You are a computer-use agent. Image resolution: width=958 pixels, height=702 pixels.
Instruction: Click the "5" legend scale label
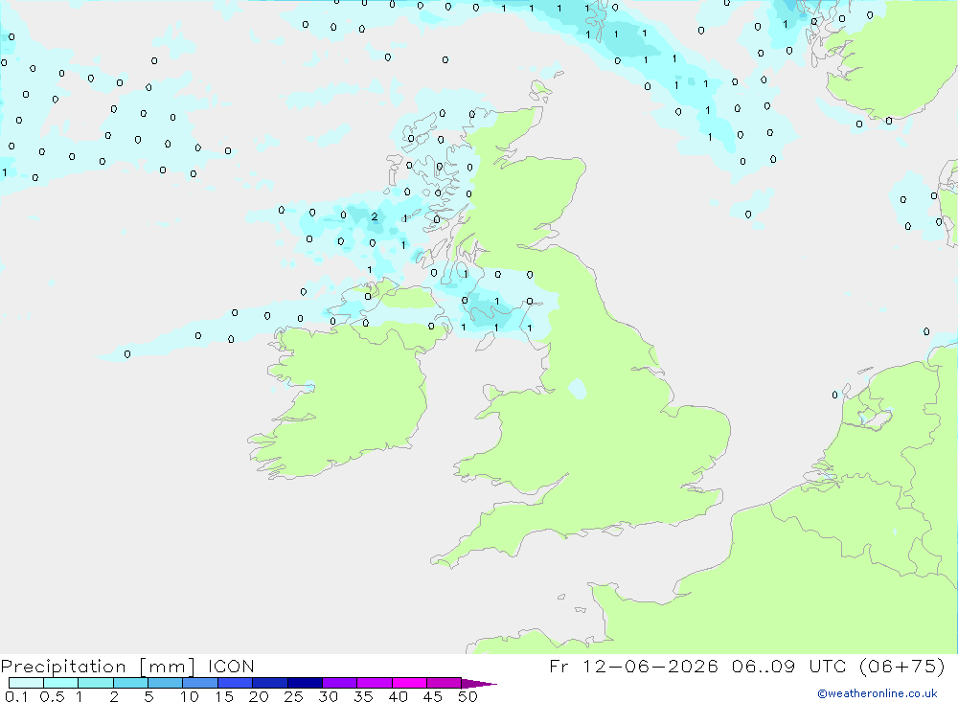pos(148,696)
